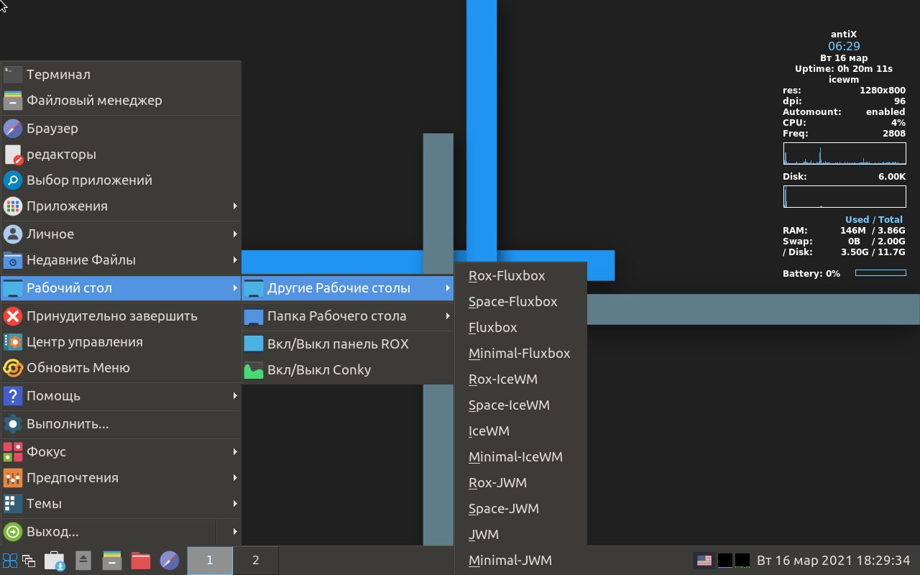Click the eject drive taskbar icon
920x575 pixels.
[83, 561]
